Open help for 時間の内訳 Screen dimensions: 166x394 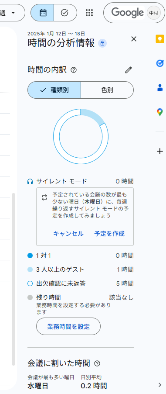(74, 70)
